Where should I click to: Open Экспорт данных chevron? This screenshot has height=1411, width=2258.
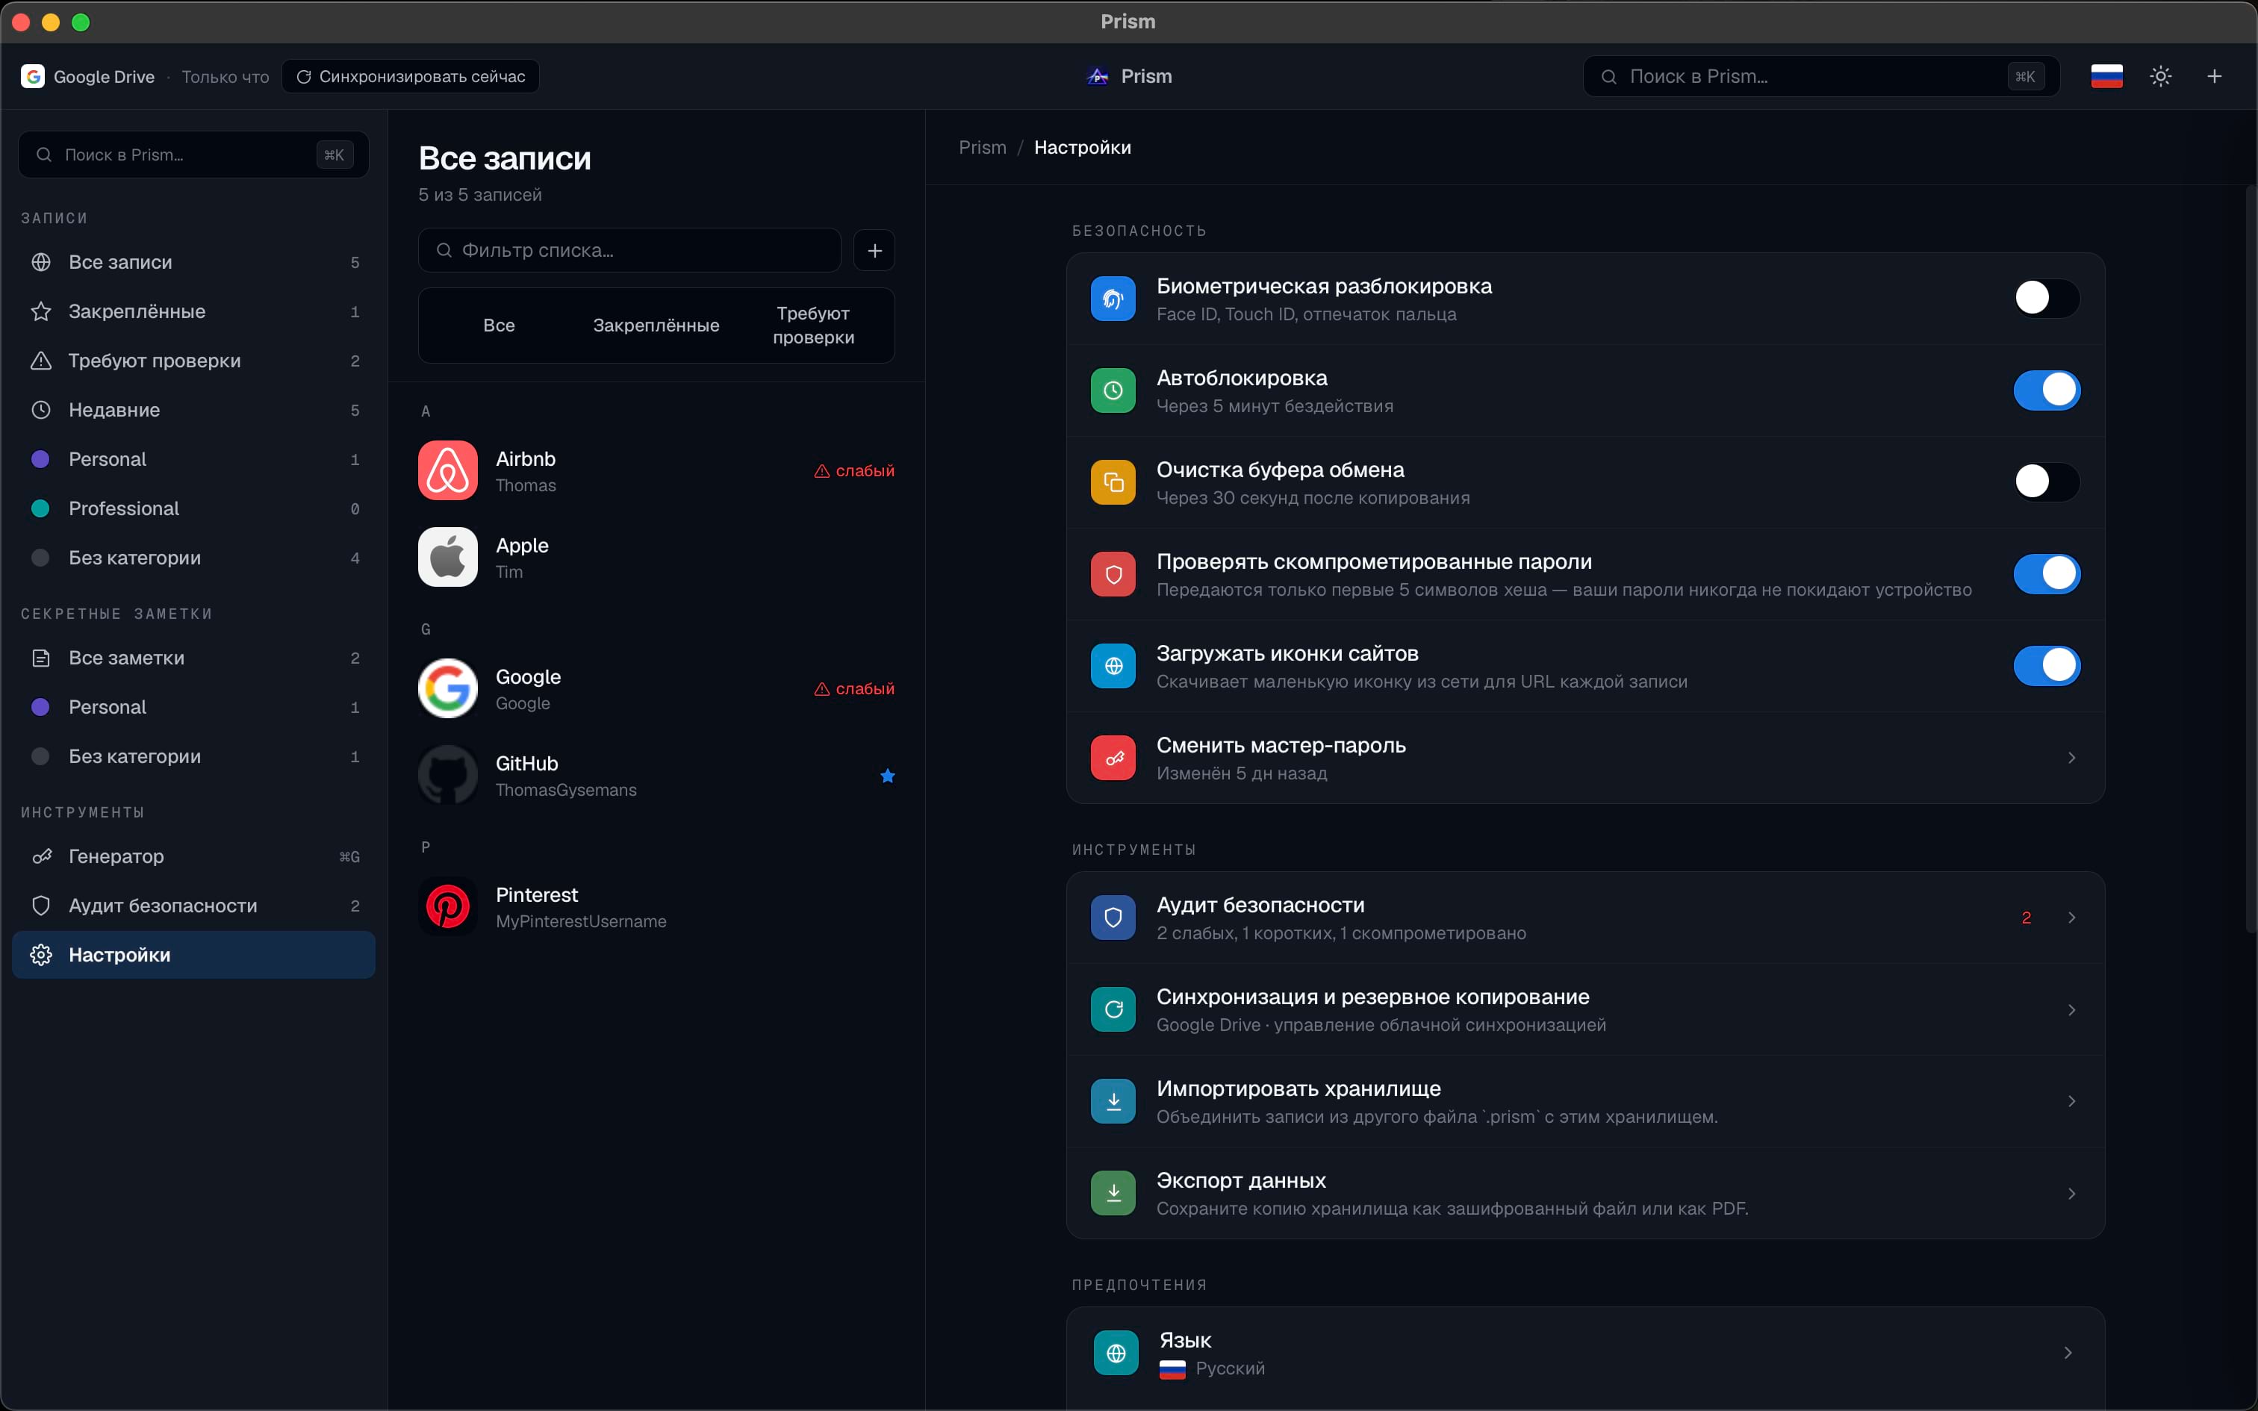point(2071,1194)
